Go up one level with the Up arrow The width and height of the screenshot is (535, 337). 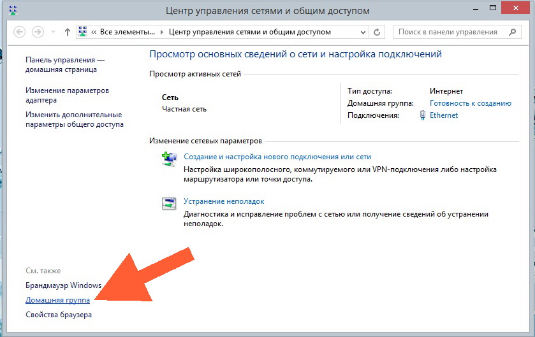coord(68,32)
